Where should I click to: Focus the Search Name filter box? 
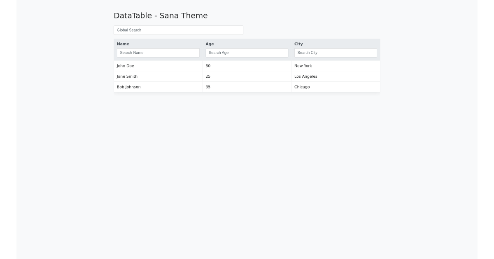158,53
